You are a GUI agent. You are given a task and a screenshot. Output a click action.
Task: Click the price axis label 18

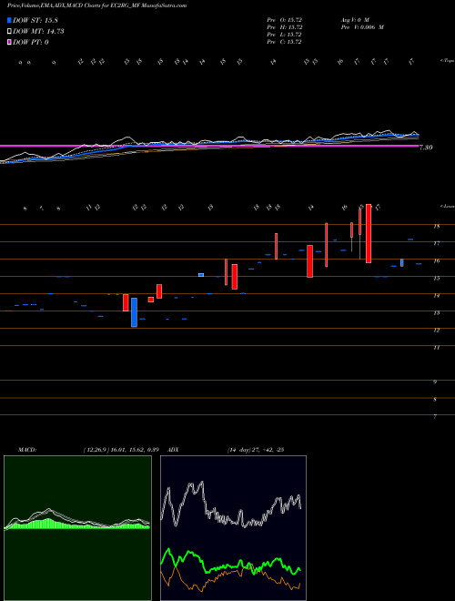point(436,226)
